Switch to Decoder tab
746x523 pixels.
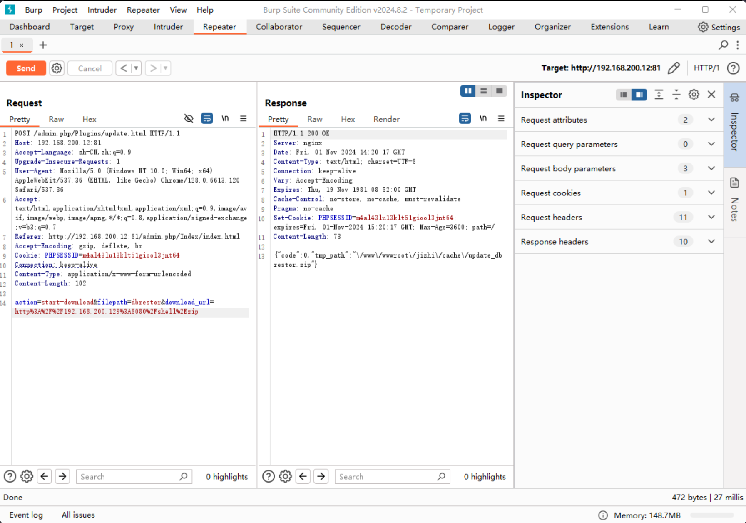pos(396,27)
